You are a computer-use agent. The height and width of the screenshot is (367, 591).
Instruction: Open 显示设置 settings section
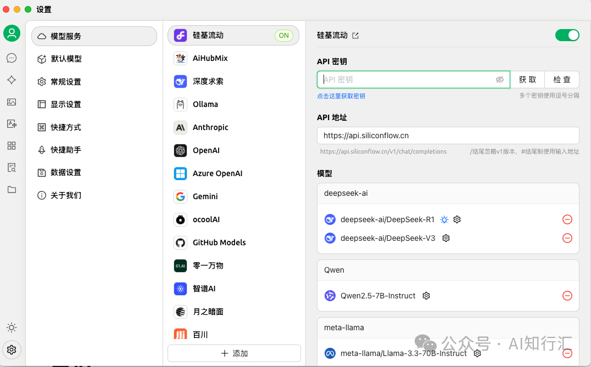click(x=94, y=104)
